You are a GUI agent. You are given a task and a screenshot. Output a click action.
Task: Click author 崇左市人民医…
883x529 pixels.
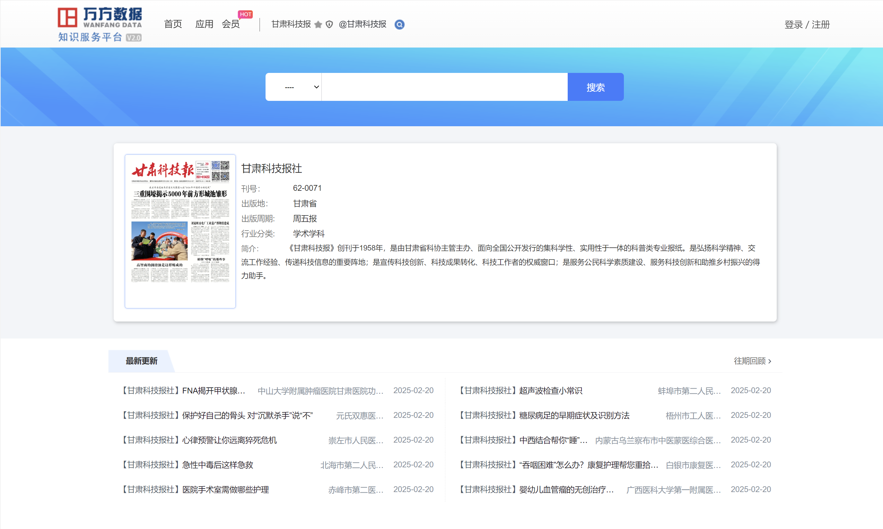click(x=356, y=440)
